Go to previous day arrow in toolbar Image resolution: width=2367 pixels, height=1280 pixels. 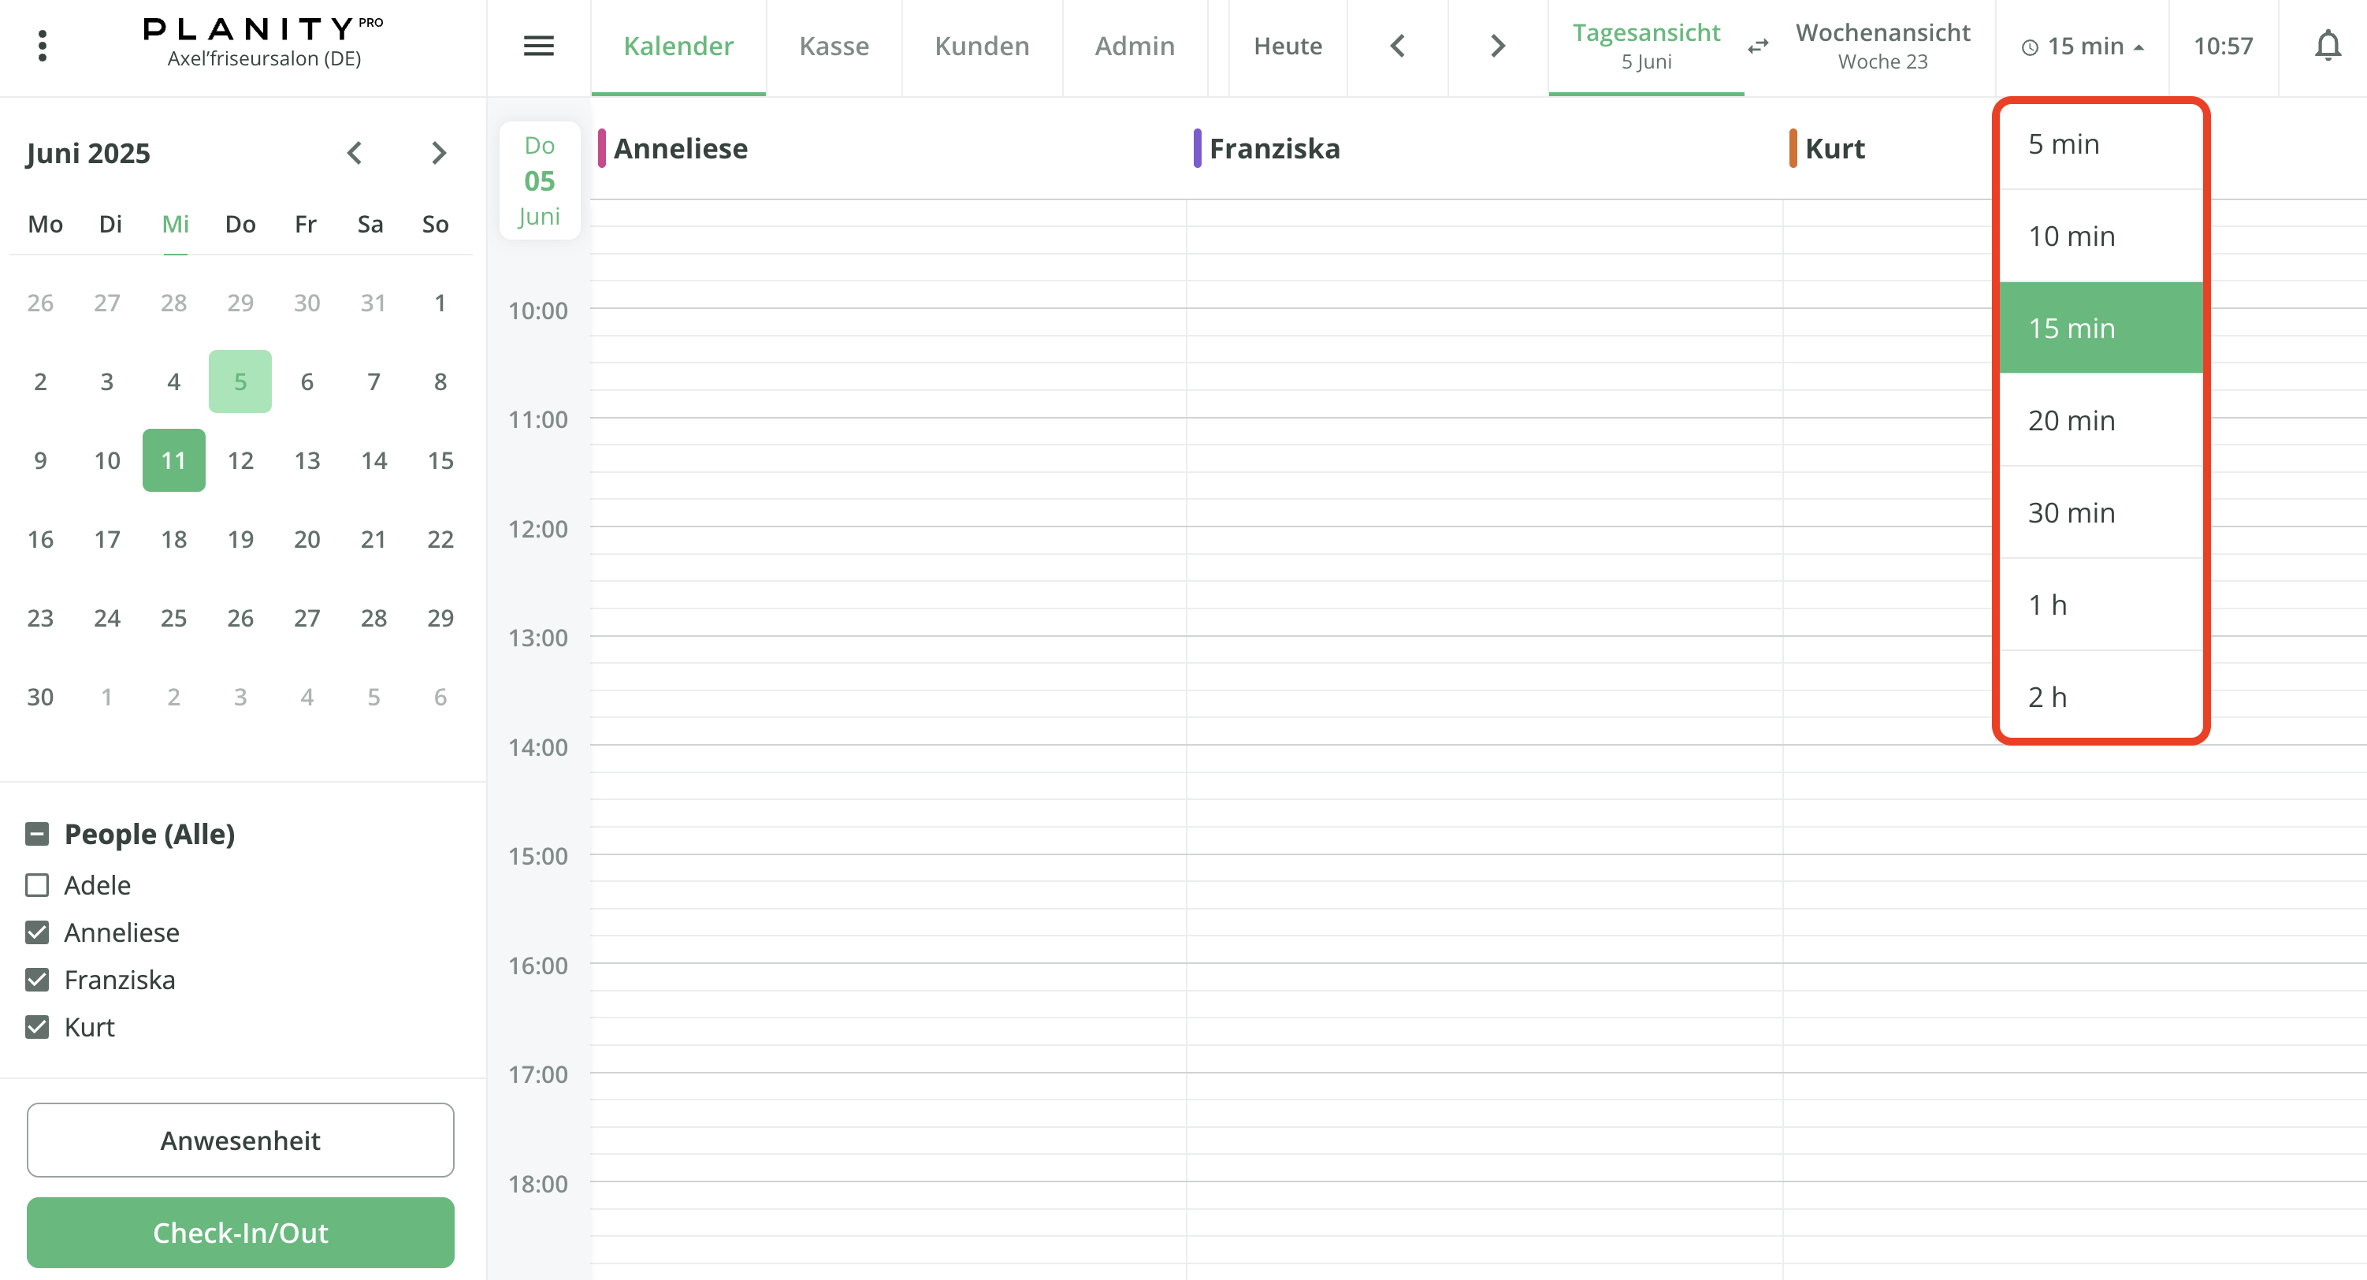(x=1398, y=46)
